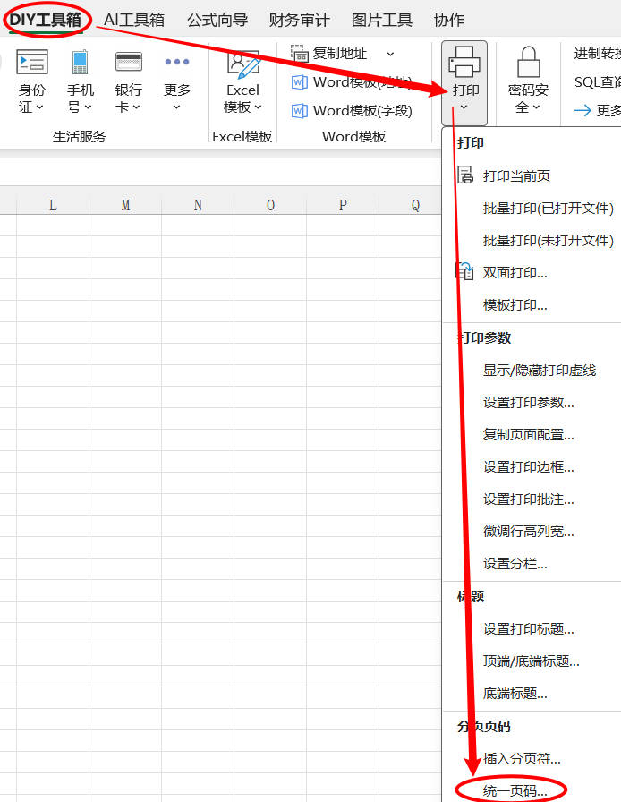621x802 pixels.
Task: Click the 银行卡 bank card icon
Action: (129, 63)
